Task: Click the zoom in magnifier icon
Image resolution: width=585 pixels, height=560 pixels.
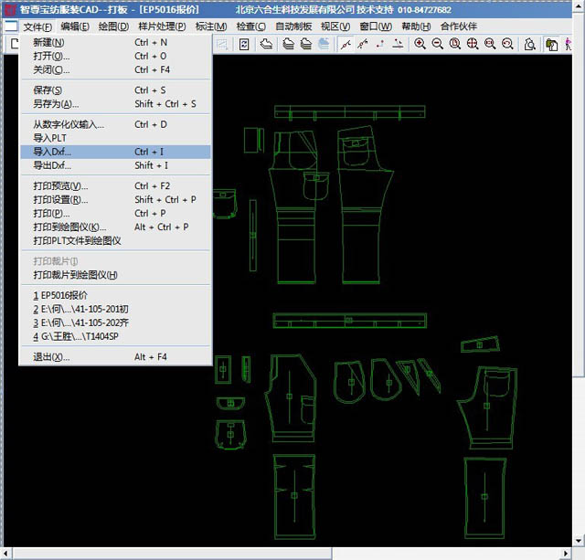Action: 420,44
